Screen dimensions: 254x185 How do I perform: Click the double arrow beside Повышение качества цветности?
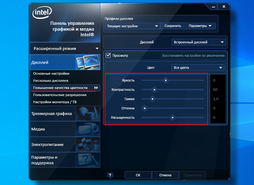pyautogui.click(x=96, y=88)
